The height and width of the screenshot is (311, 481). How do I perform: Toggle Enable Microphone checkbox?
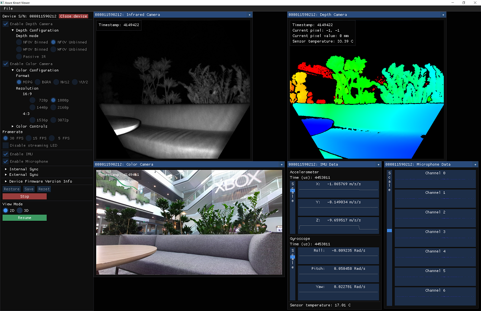(5, 161)
